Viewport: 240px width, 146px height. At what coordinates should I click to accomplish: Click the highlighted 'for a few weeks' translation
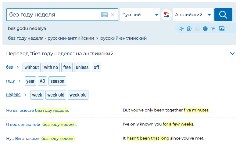178,124
